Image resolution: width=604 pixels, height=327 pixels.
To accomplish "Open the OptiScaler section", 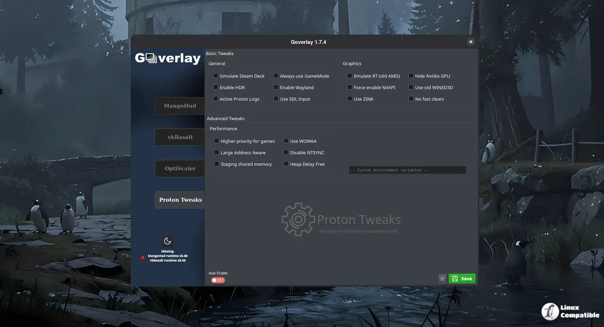I will pyautogui.click(x=180, y=168).
